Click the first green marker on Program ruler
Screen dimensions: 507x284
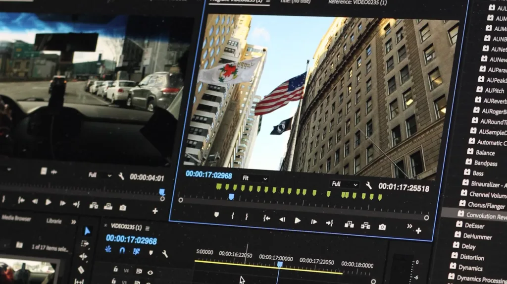pyautogui.click(x=219, y=186)
